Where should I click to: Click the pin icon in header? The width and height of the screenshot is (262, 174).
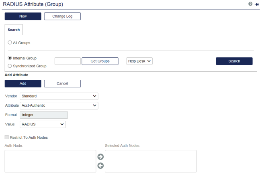click(x=257, y=4)
